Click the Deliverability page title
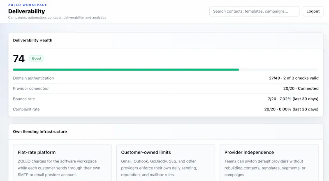 tap(27, 11)
